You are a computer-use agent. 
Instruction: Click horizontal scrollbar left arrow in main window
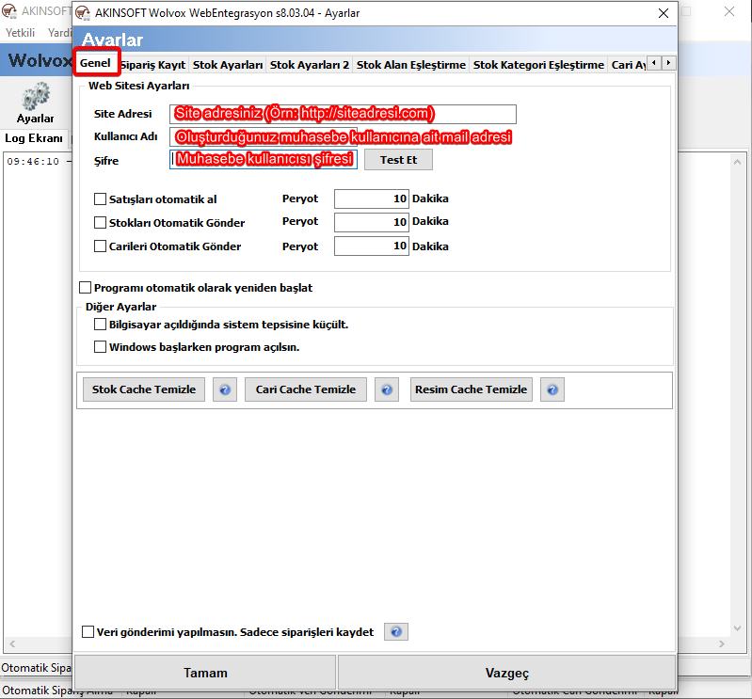pos(12,643)
